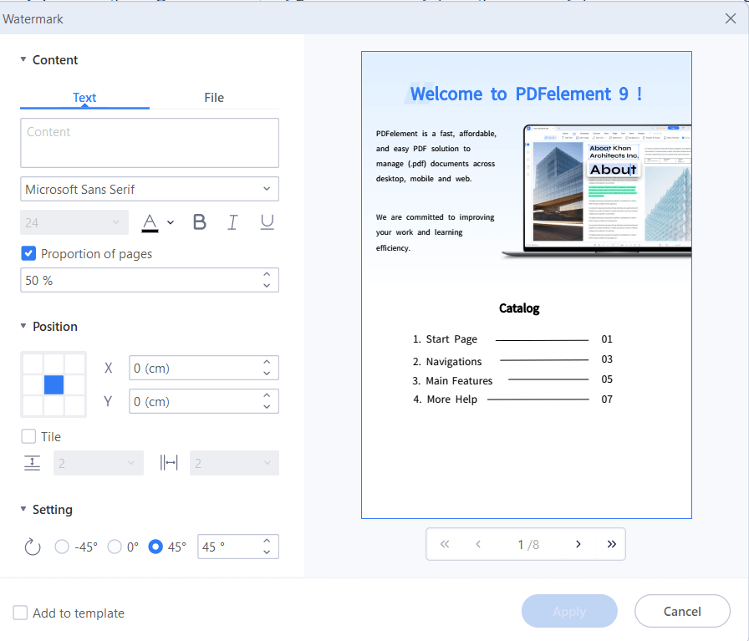This screenshot has width=749, height=641.
Task: Enable the Tile checkbox
Action: click(28, 436)
